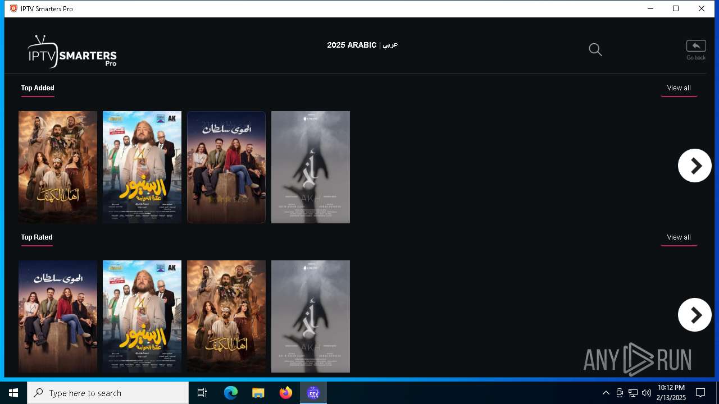This screenshot has width=719, height=404.
Task: Open the Windows Start menu
Action: point(13,393)
